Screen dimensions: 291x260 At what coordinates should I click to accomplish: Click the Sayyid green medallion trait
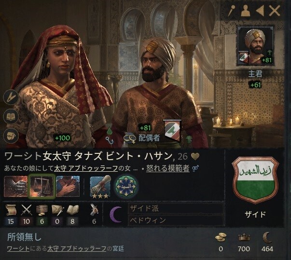click(x=126, y=186)
